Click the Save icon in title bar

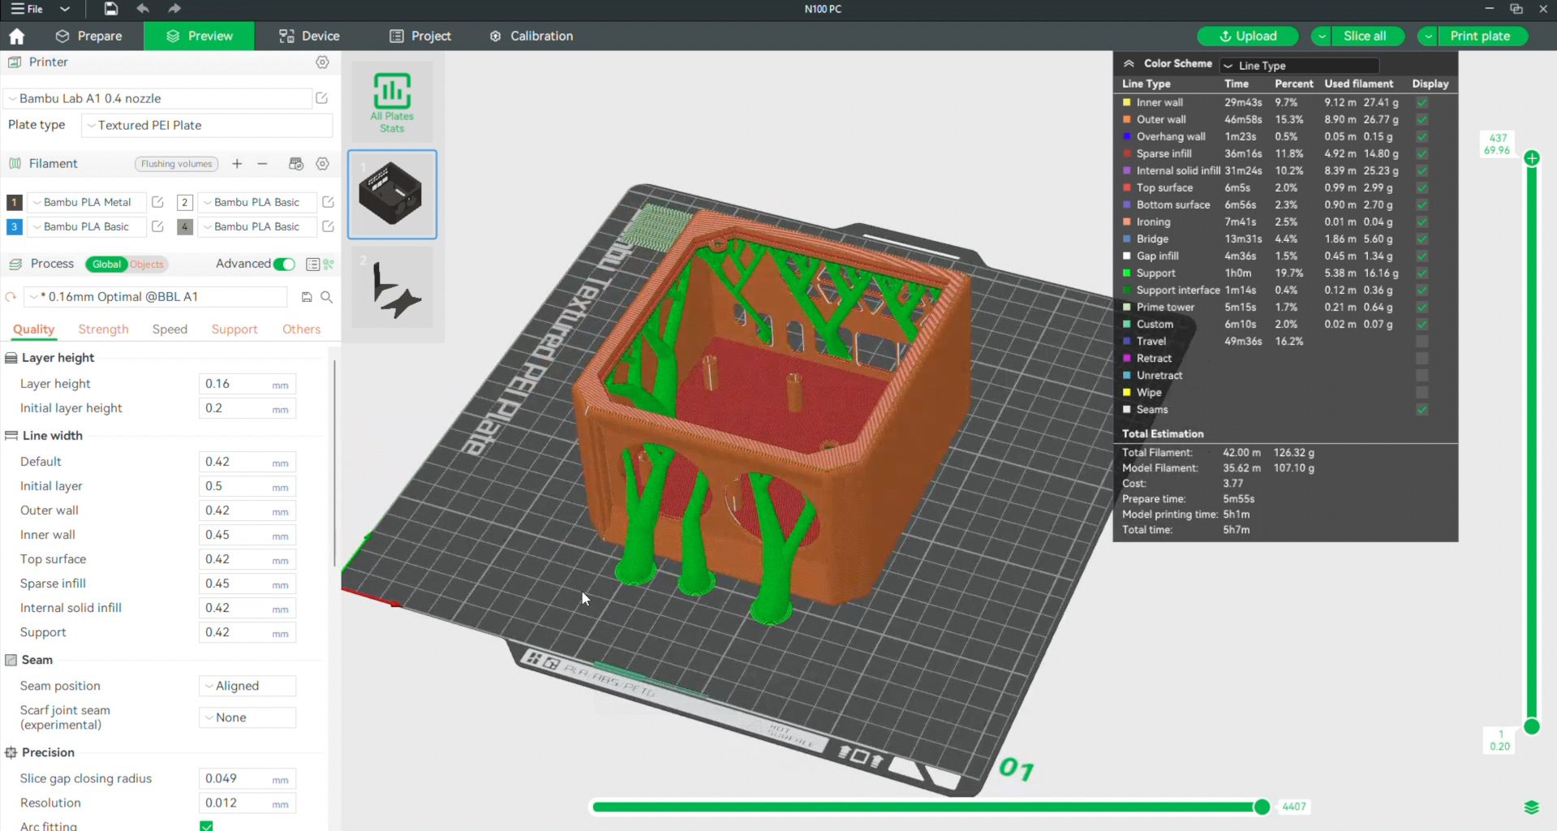pyautogui.click(x=111, y=9)
